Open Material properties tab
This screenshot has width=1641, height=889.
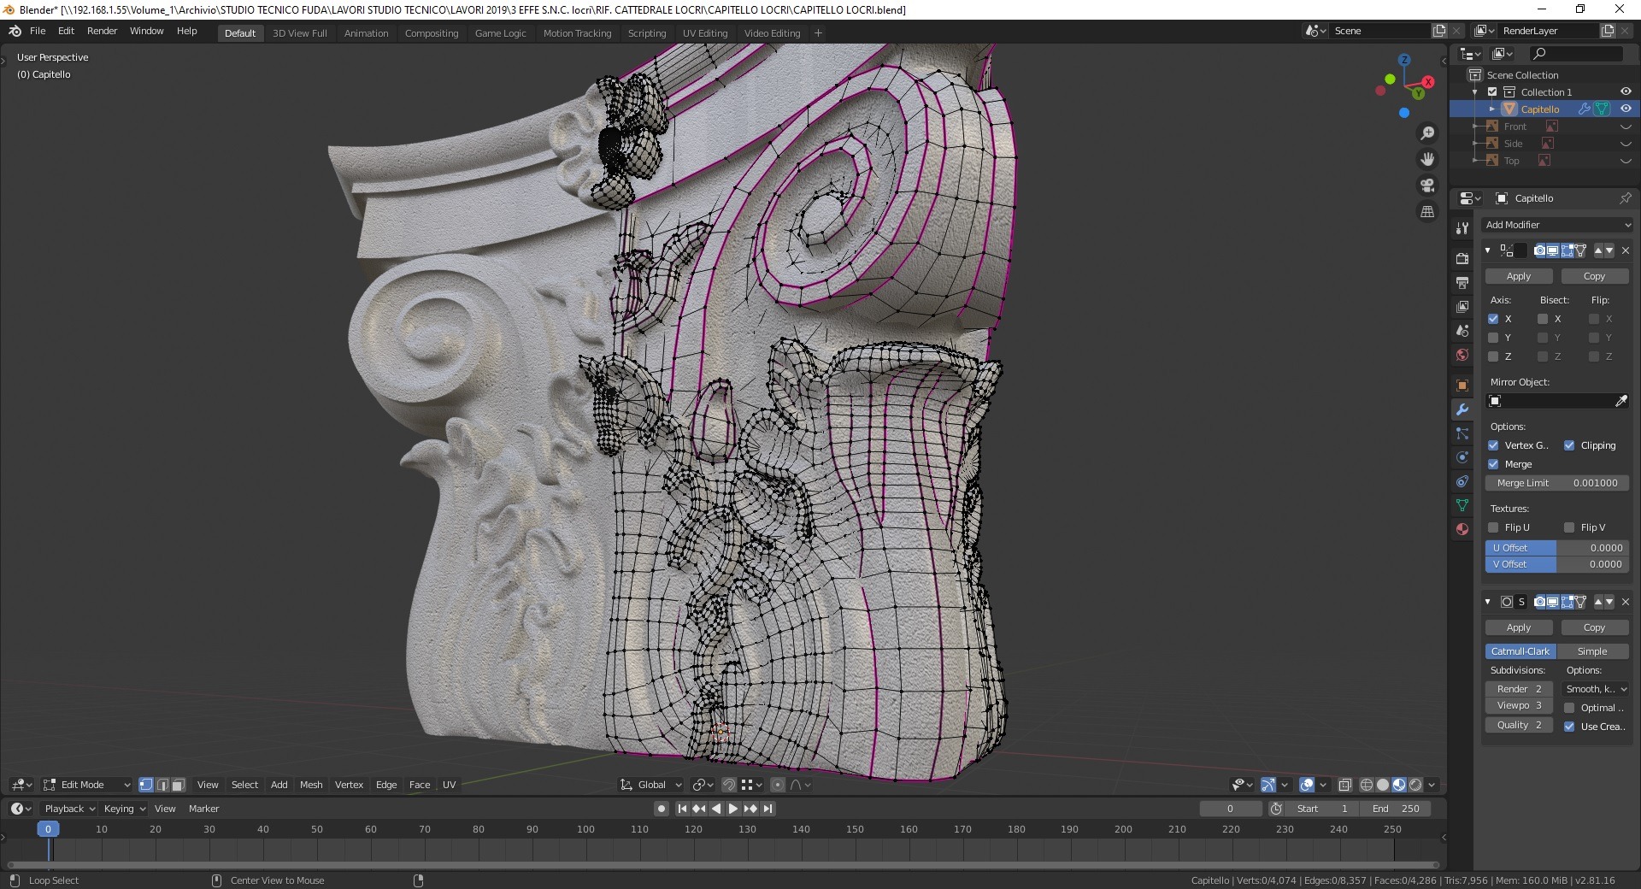pyautogui.click(x=1462, y=529)
